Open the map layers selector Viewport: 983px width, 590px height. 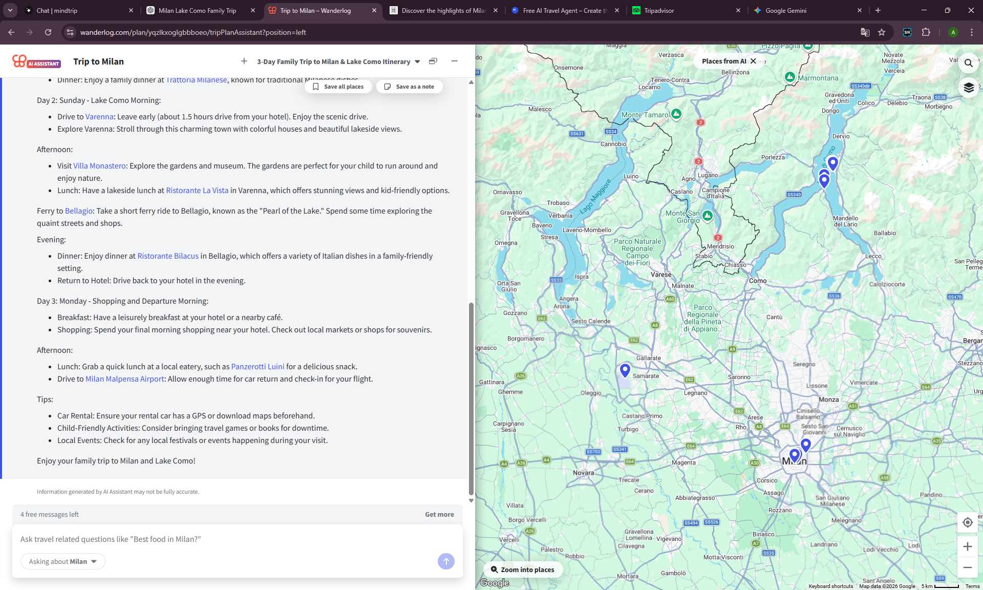tap(969, 87)
